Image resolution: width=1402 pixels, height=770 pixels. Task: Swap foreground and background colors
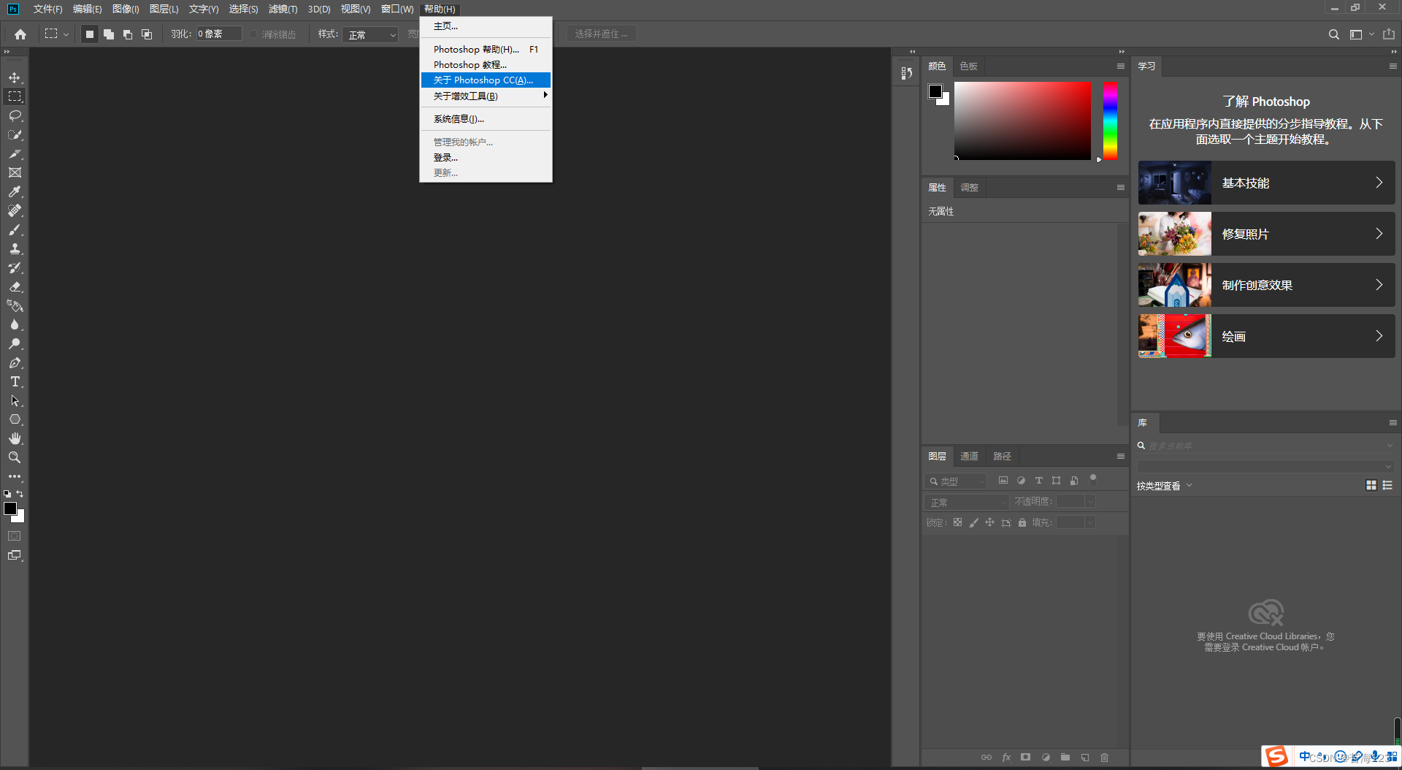tap(20, 494)
